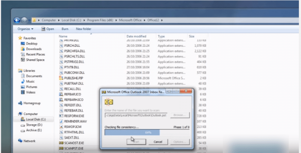The image size is (301, 153).
Task: Select the RECALL.DLL file icon
Action: point(61,89)
